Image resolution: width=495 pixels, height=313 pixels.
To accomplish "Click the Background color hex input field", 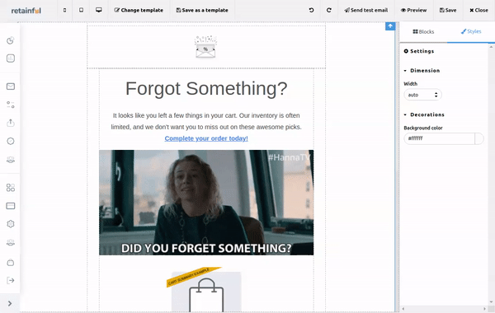I will tap(439, 138).
